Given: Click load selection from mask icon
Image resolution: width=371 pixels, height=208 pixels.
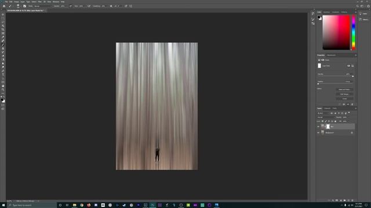Looking at the screenshot, I should tap(340, 104).
